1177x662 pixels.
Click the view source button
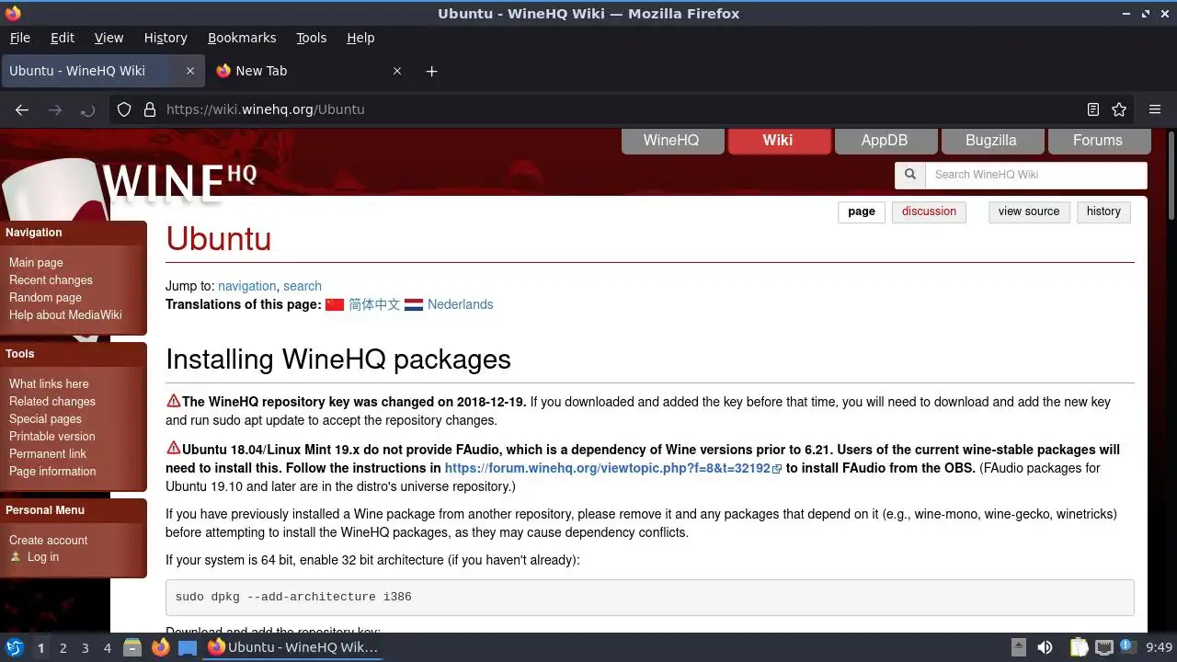[1029, 211]
